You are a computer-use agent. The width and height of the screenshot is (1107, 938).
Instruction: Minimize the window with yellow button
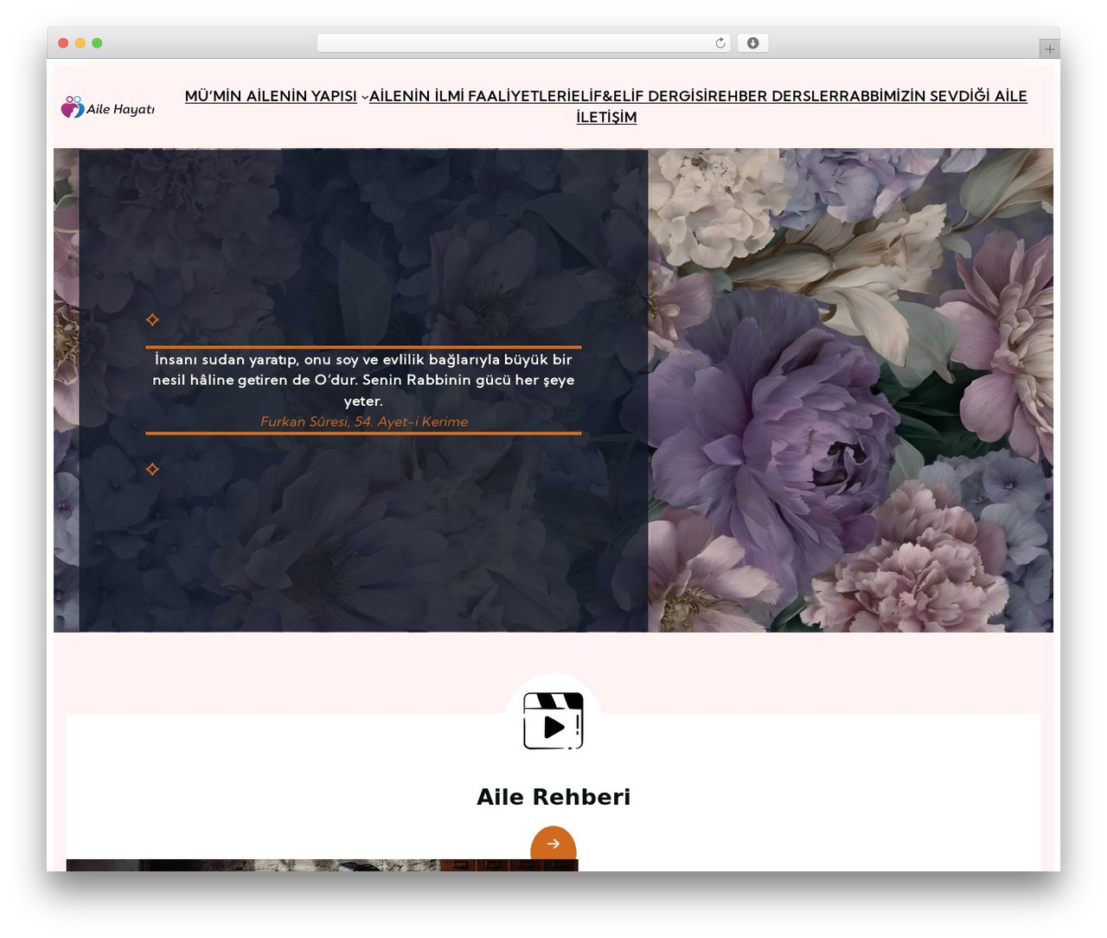[80, 43]
